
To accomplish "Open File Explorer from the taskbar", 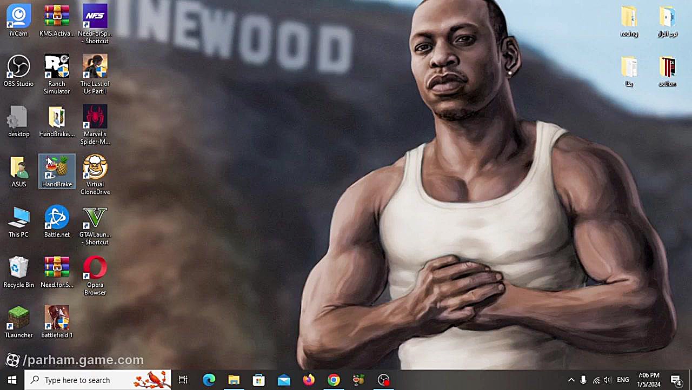I will pos(234,380).
